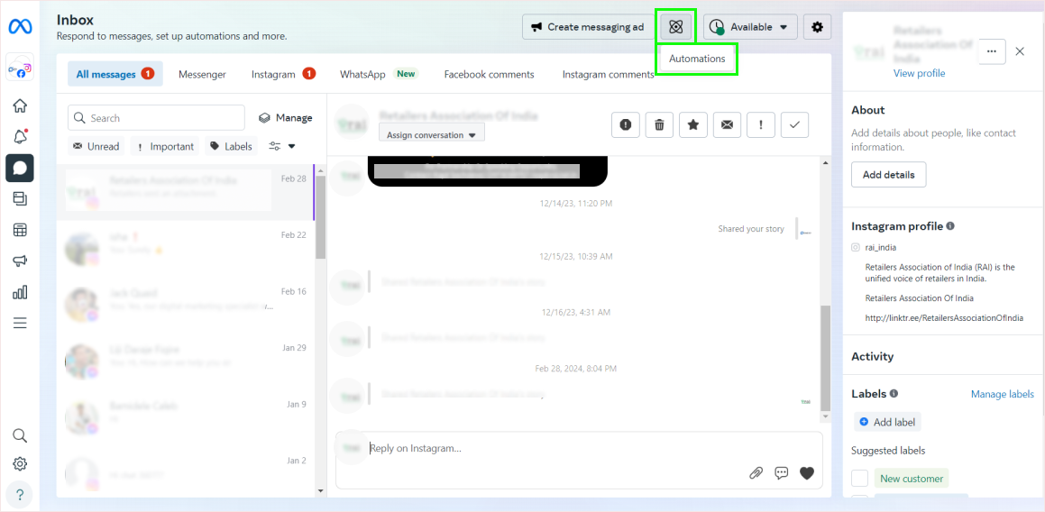This screenshot has height=512, width=1045.
Task: Click the Automations atom icon
Action: pos(676,27)
